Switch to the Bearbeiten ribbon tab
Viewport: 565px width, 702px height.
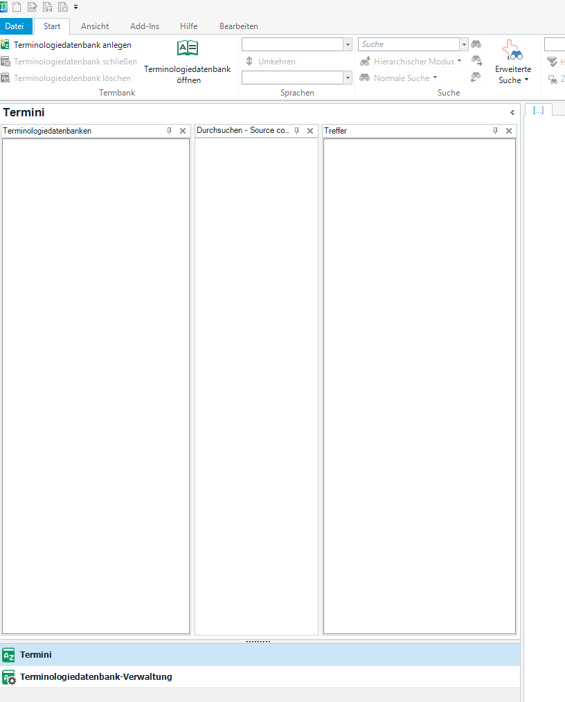[x=239, y=26]
